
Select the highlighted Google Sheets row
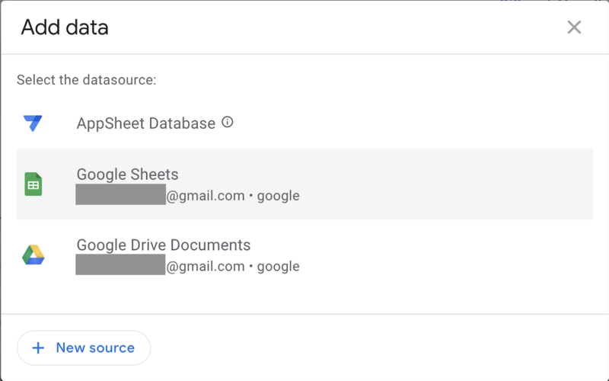[x=304, y=184]
